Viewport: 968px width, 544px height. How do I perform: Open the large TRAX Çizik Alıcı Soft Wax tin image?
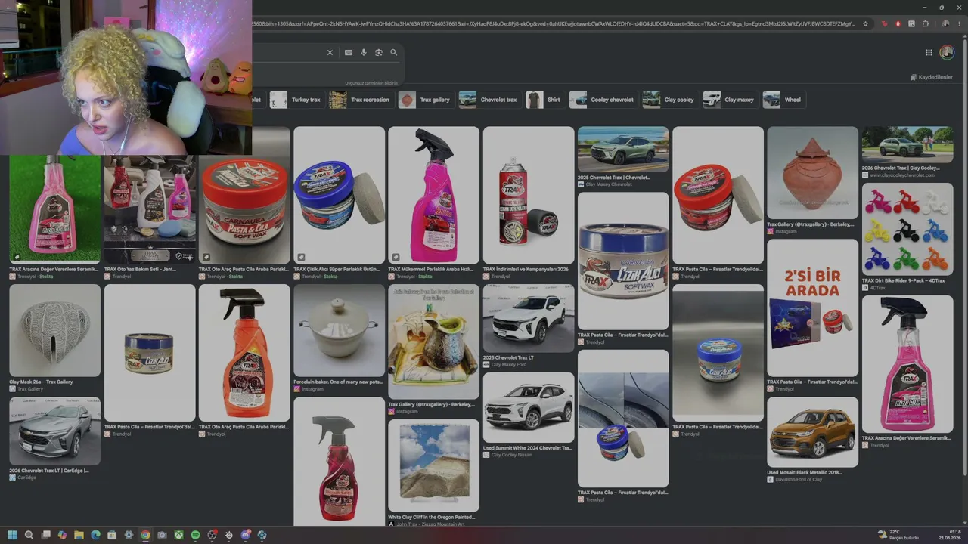pos(623,261)
